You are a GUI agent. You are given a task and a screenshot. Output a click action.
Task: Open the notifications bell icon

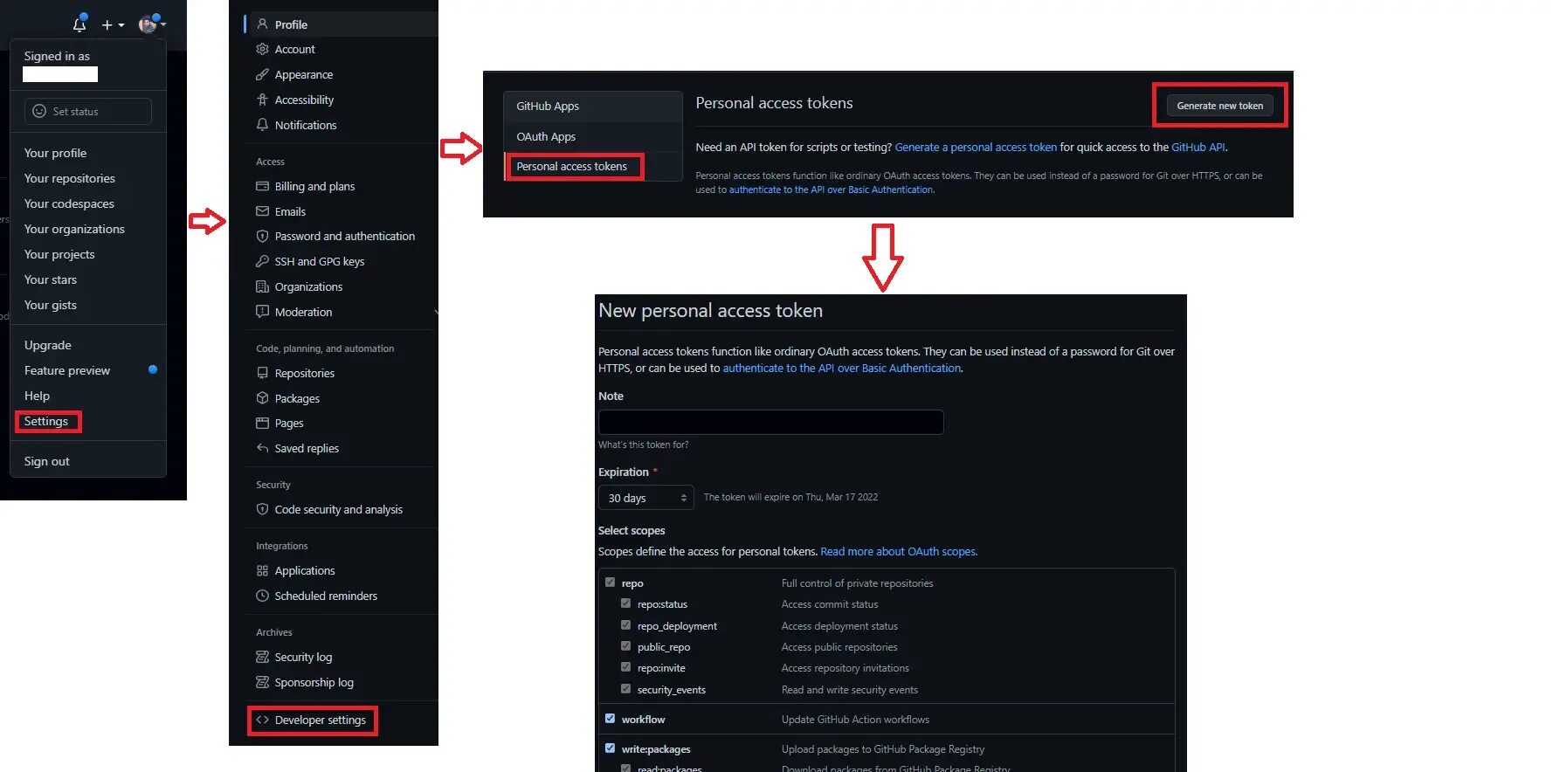pyautogui.click(x=79, y=24)
